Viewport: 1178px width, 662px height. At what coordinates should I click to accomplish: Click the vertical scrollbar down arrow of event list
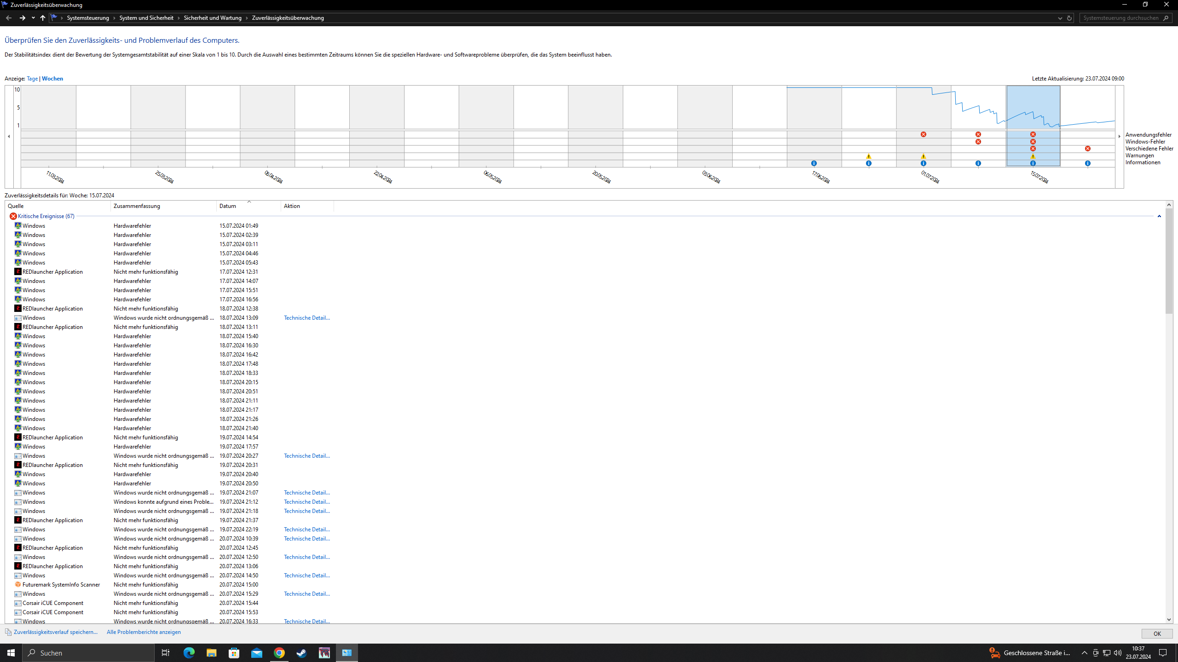(1168, 620)
